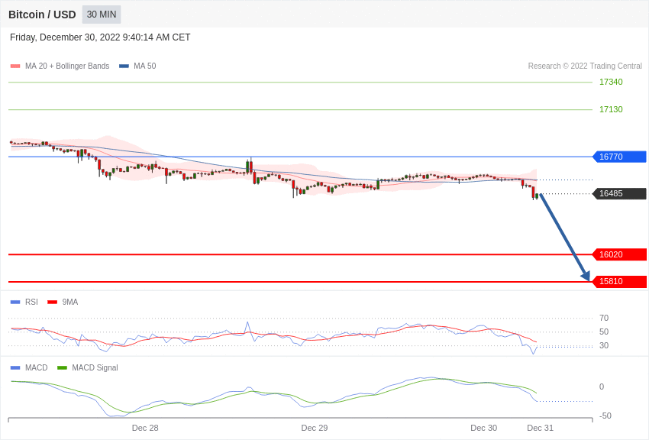Click the RSI 70 axis value
The width and height of the screenshot is (649, 440).
[x=604, y=318]
